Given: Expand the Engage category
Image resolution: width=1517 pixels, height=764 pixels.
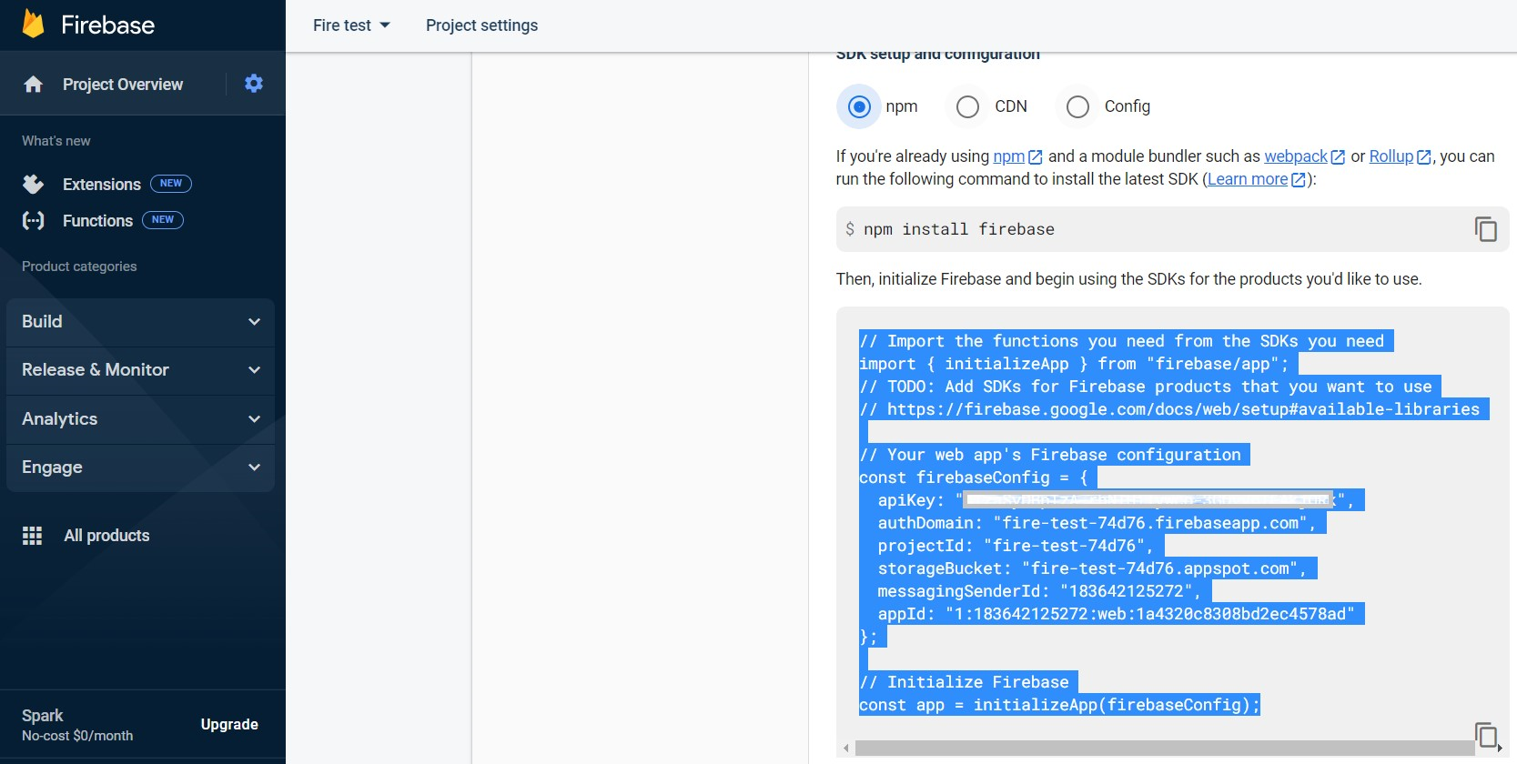Looking at the screenshot, I should click(x=140, y=467).
